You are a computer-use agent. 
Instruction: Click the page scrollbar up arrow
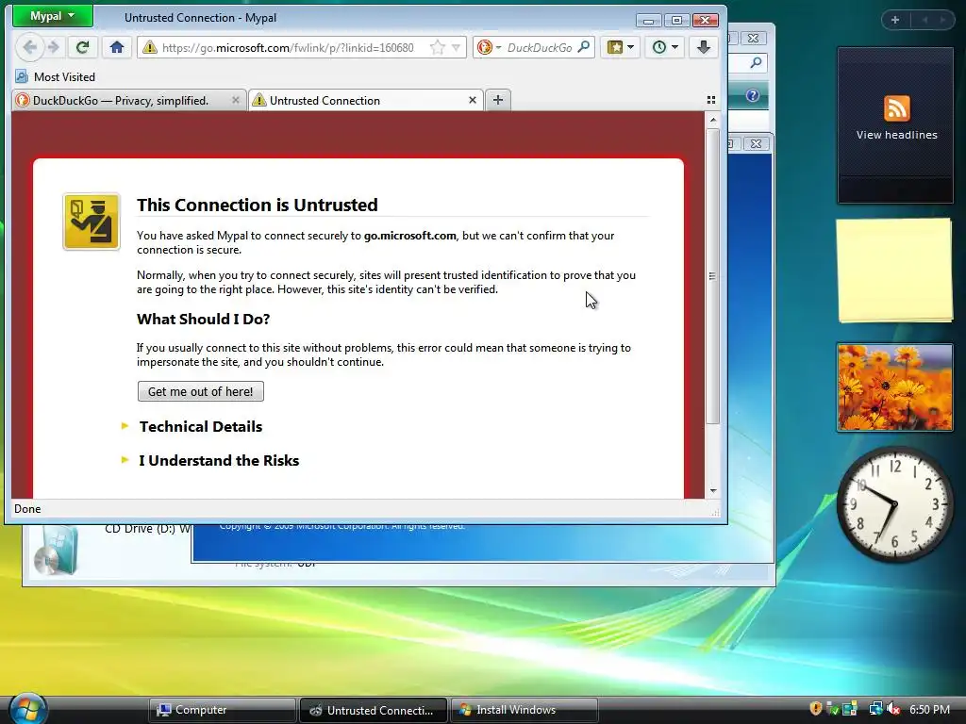[x=713, y=120]
